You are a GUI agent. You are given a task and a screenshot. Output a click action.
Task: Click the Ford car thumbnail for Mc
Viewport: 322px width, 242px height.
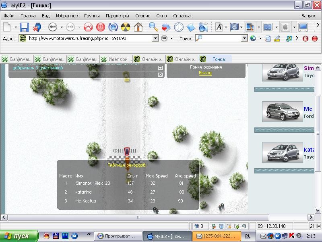pyautogui.click(x=283, y=112)
